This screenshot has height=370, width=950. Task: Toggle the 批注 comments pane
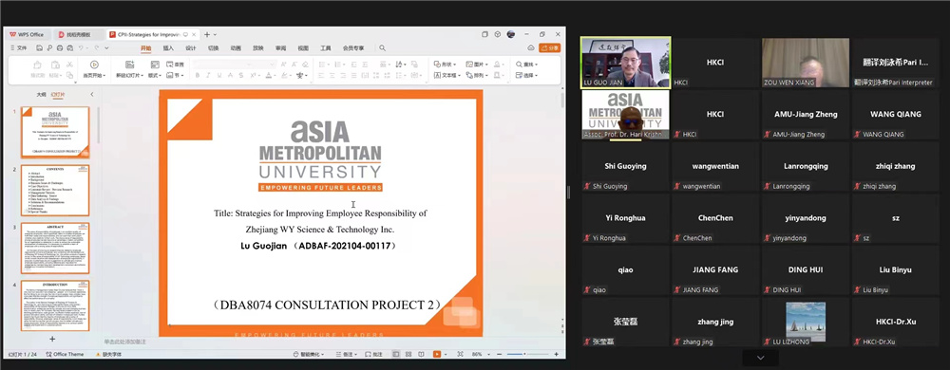click(x=373, y=354)
